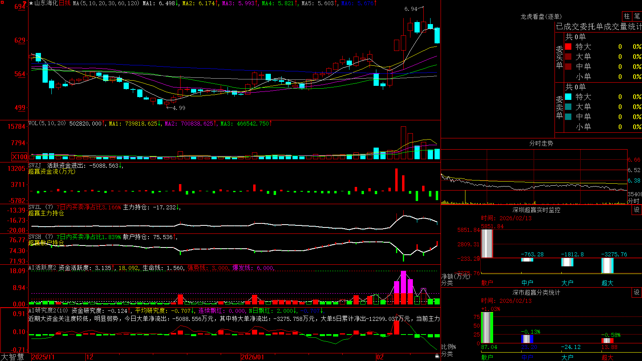642x361 pixels.
Task: Open MA(5,10,20,30,60,120) indicator parameters
Action: coord(106,3)
